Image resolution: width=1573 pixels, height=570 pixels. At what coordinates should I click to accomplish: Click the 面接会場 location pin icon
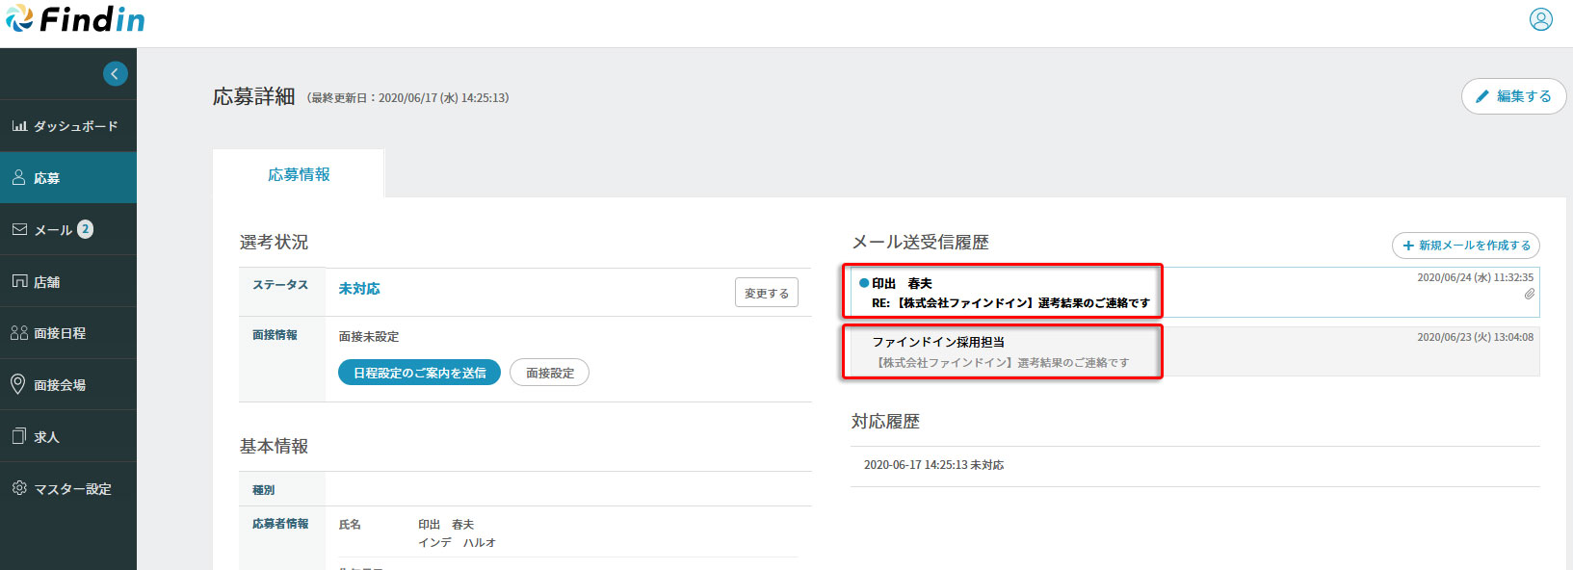[x=18, y=384]
